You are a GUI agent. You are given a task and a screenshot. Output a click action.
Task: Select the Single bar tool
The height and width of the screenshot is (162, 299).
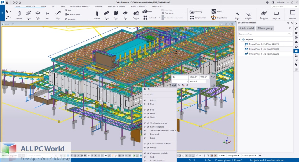[276, 15]
